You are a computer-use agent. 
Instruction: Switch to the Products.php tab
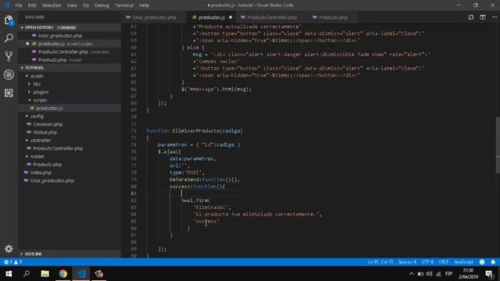click(333, 17)
